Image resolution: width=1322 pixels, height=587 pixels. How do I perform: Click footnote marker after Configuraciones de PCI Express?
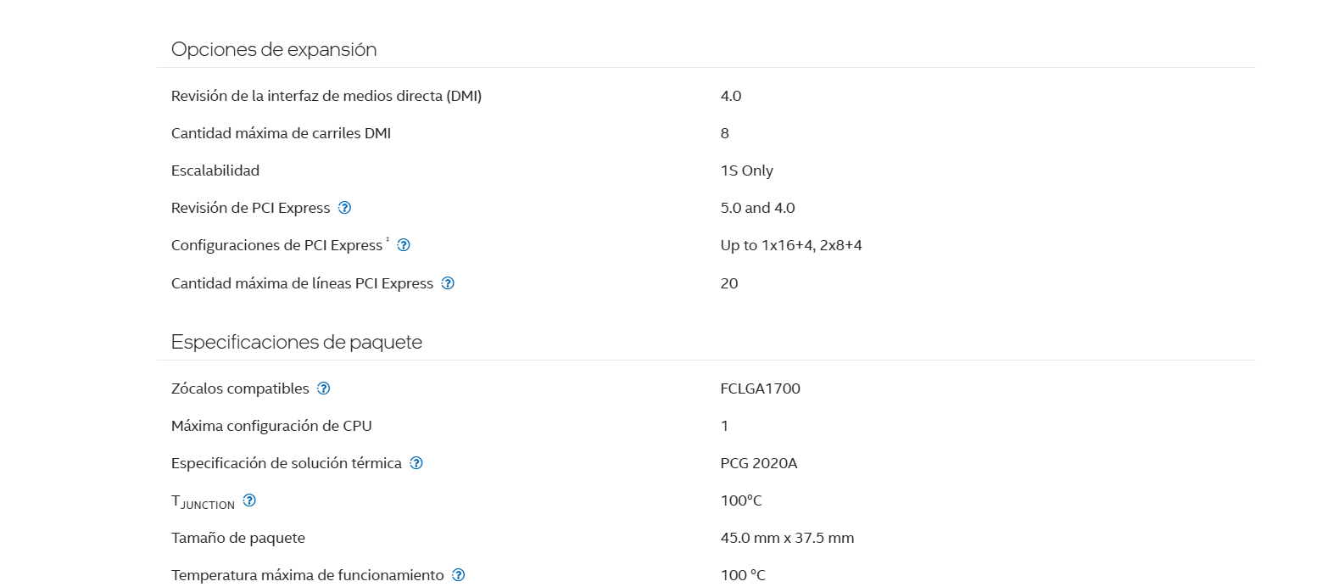(x=388, y=241)
